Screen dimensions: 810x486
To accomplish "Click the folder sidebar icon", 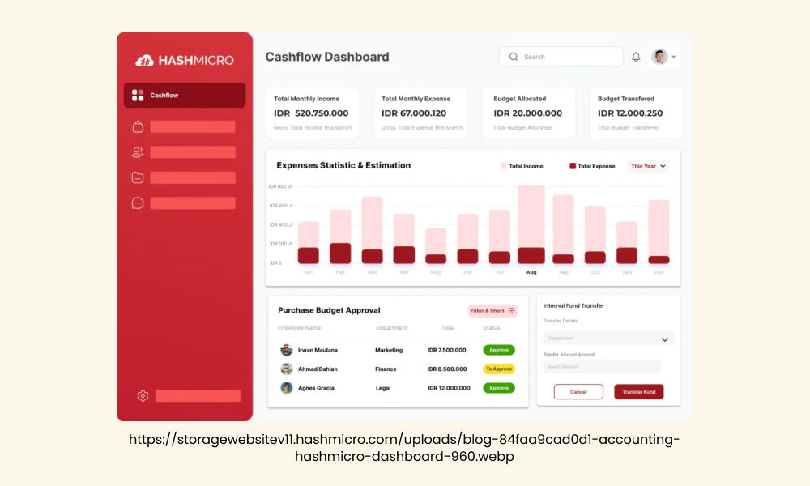I will pos(138,177).
